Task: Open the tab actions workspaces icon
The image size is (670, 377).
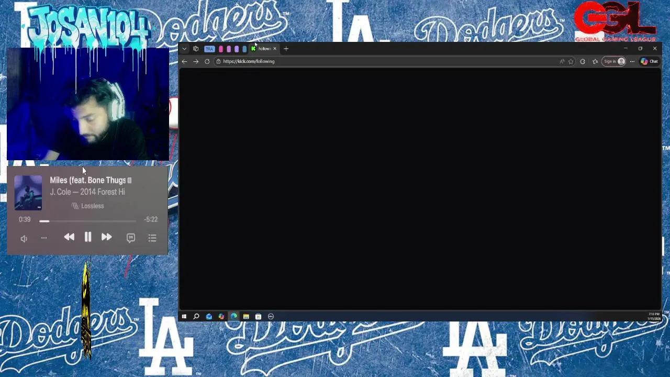Action: pos(196,49)
